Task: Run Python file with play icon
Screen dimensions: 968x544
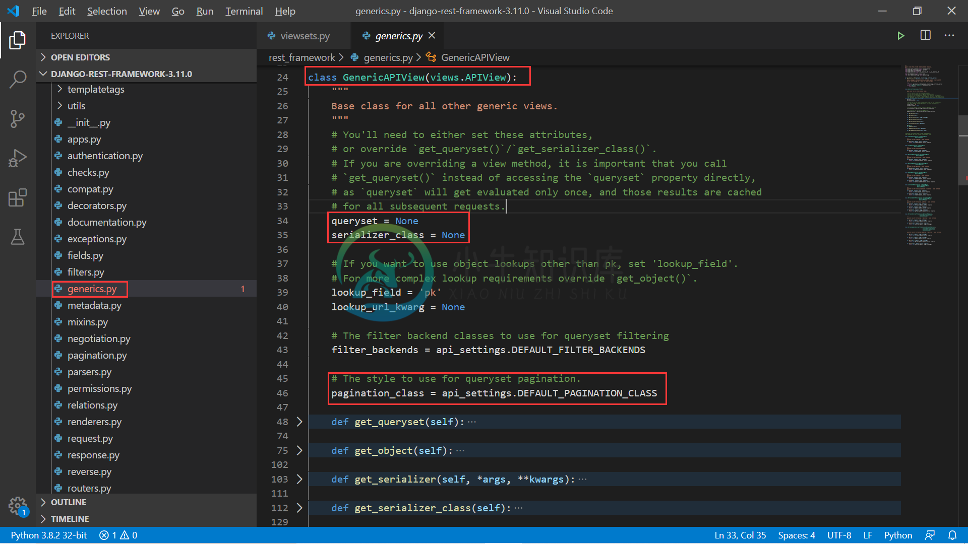Action: coord(901,36)
